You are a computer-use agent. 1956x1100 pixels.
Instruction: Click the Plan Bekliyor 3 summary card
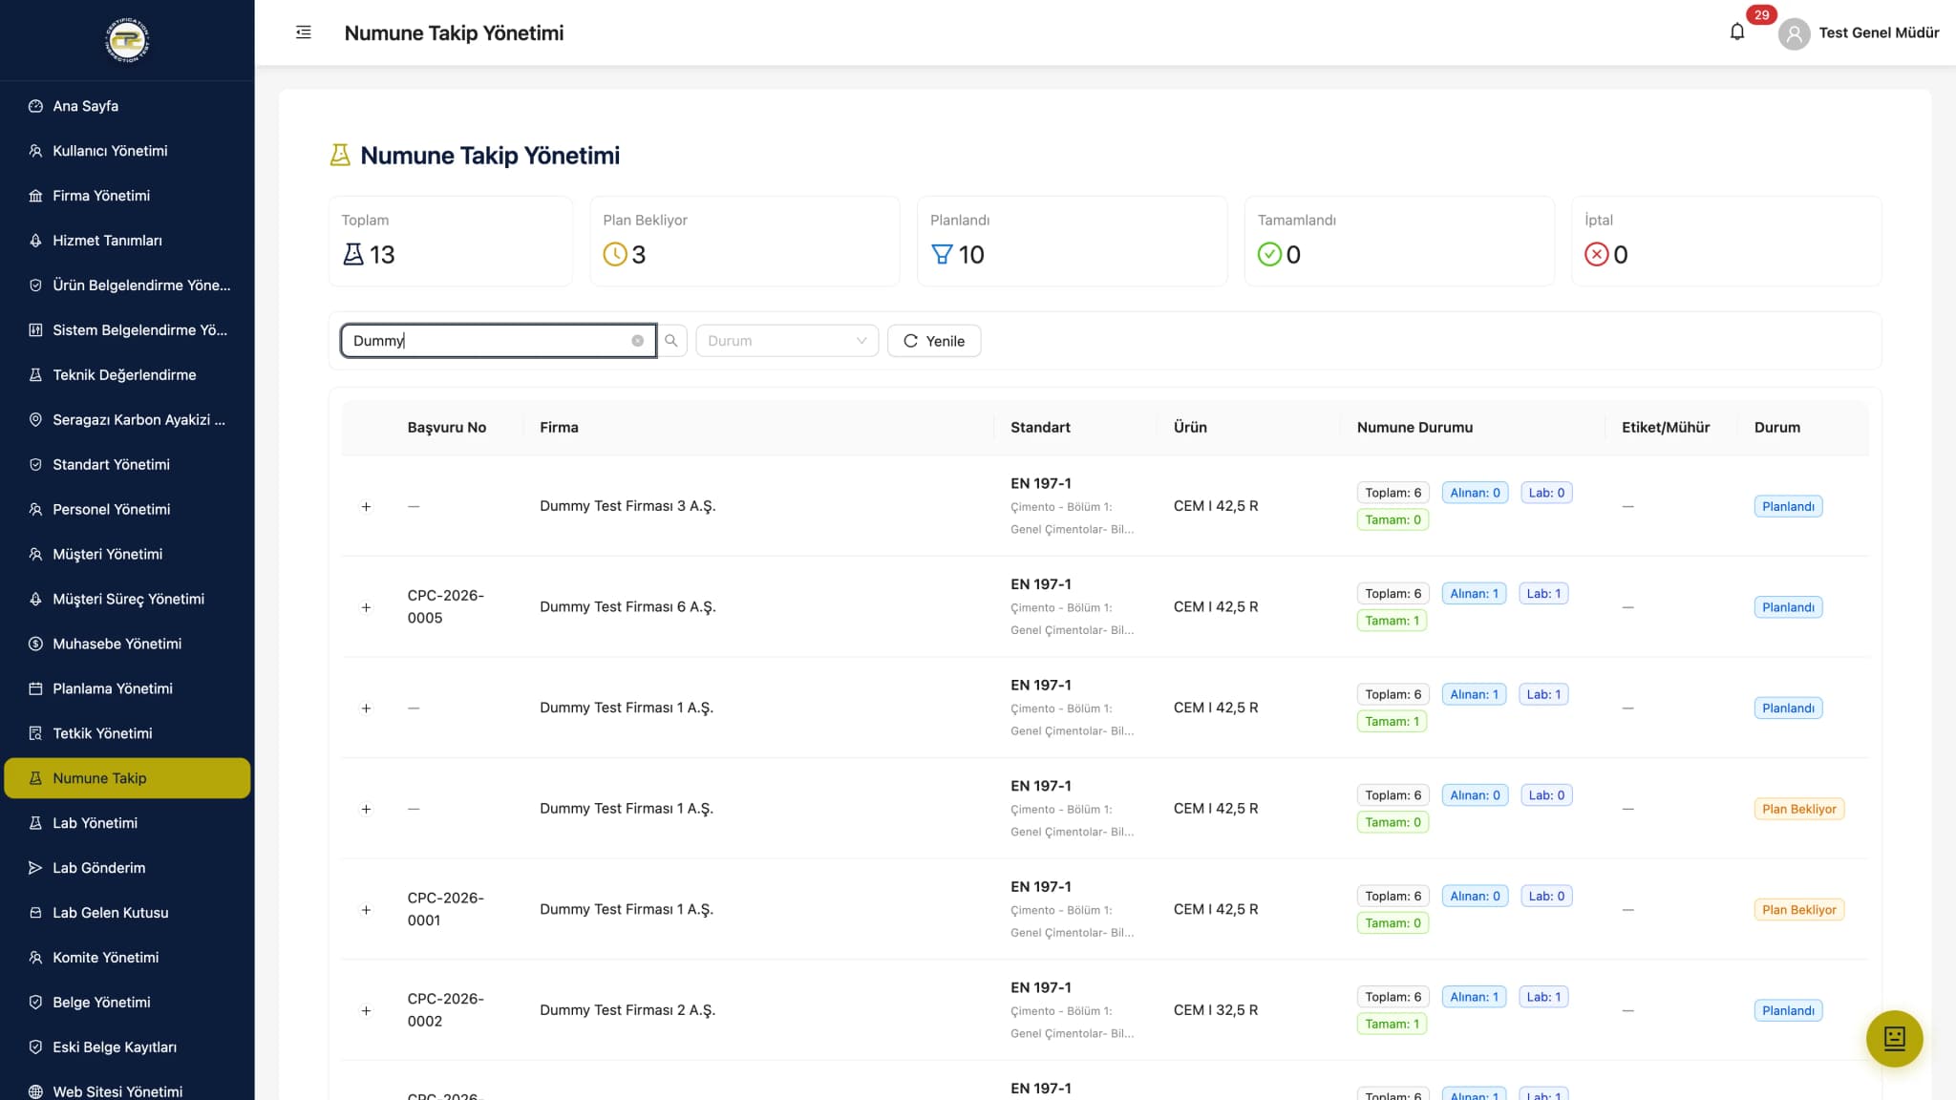(745, 242)
